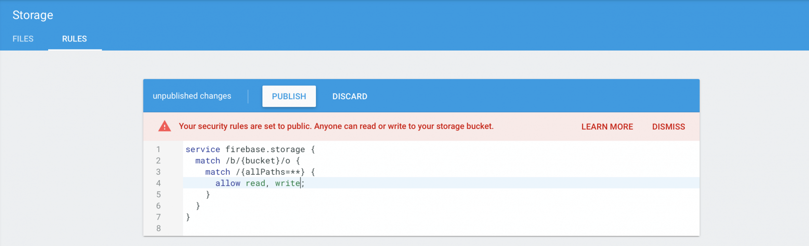Click line number 1 in the gutter
The image size is (809, 246).
pyautogui.click(x=158, y=150)
